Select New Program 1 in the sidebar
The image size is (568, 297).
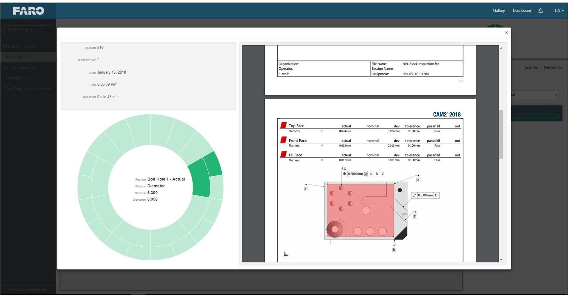pyautogui.click(x=19, y=56)
